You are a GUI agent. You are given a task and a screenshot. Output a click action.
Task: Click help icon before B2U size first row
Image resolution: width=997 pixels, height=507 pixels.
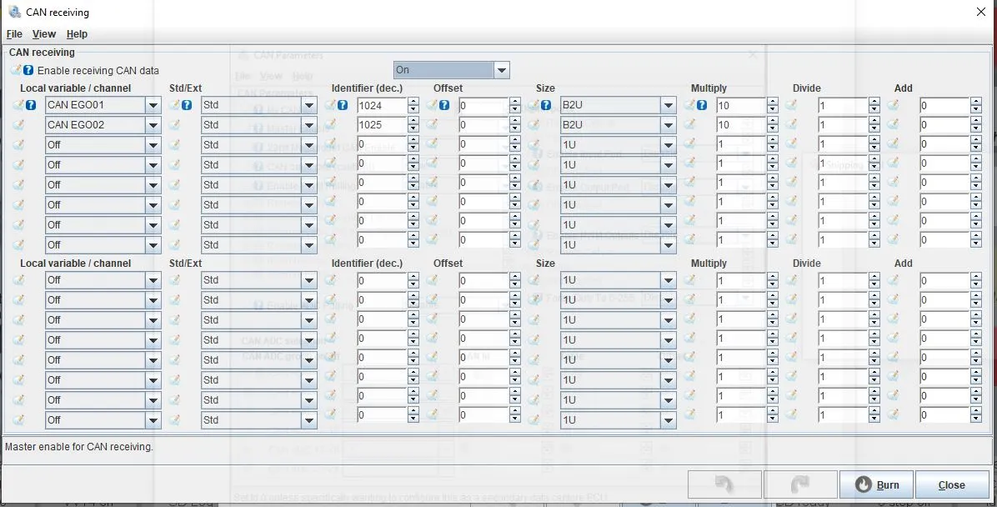(545, 105)
